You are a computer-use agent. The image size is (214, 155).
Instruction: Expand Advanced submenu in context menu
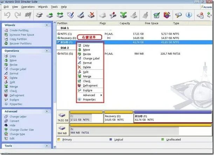(x=90, y=95)
